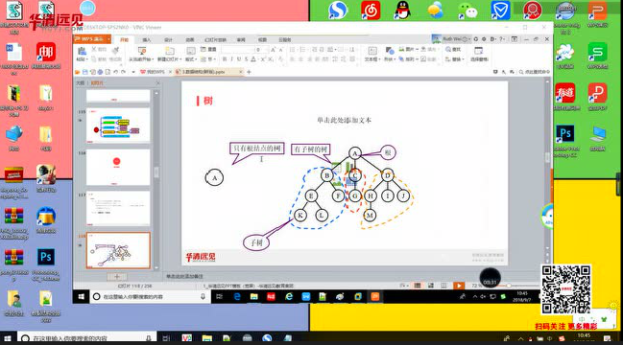
Task: Expand the New Slide dropdown arrow
Action: (180, 59)
